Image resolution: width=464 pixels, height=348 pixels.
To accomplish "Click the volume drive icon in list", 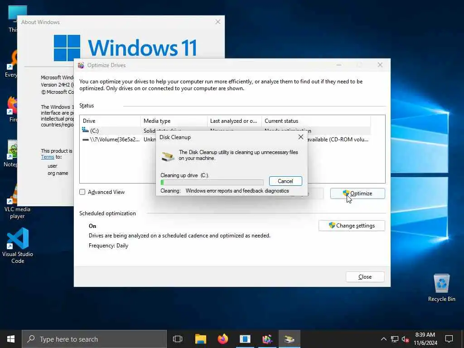I will [86, 140].
